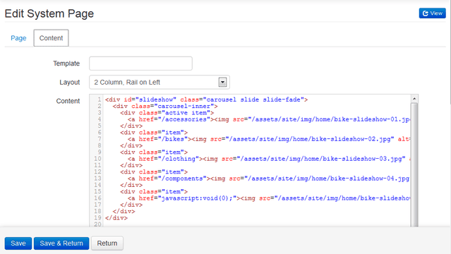Click the href="/clothing" code line
Viewport: 451px width, 254px height.
[269, 159]
